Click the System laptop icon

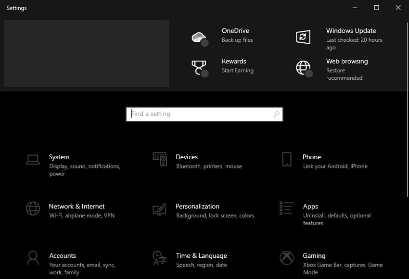[x=33, y=160]
